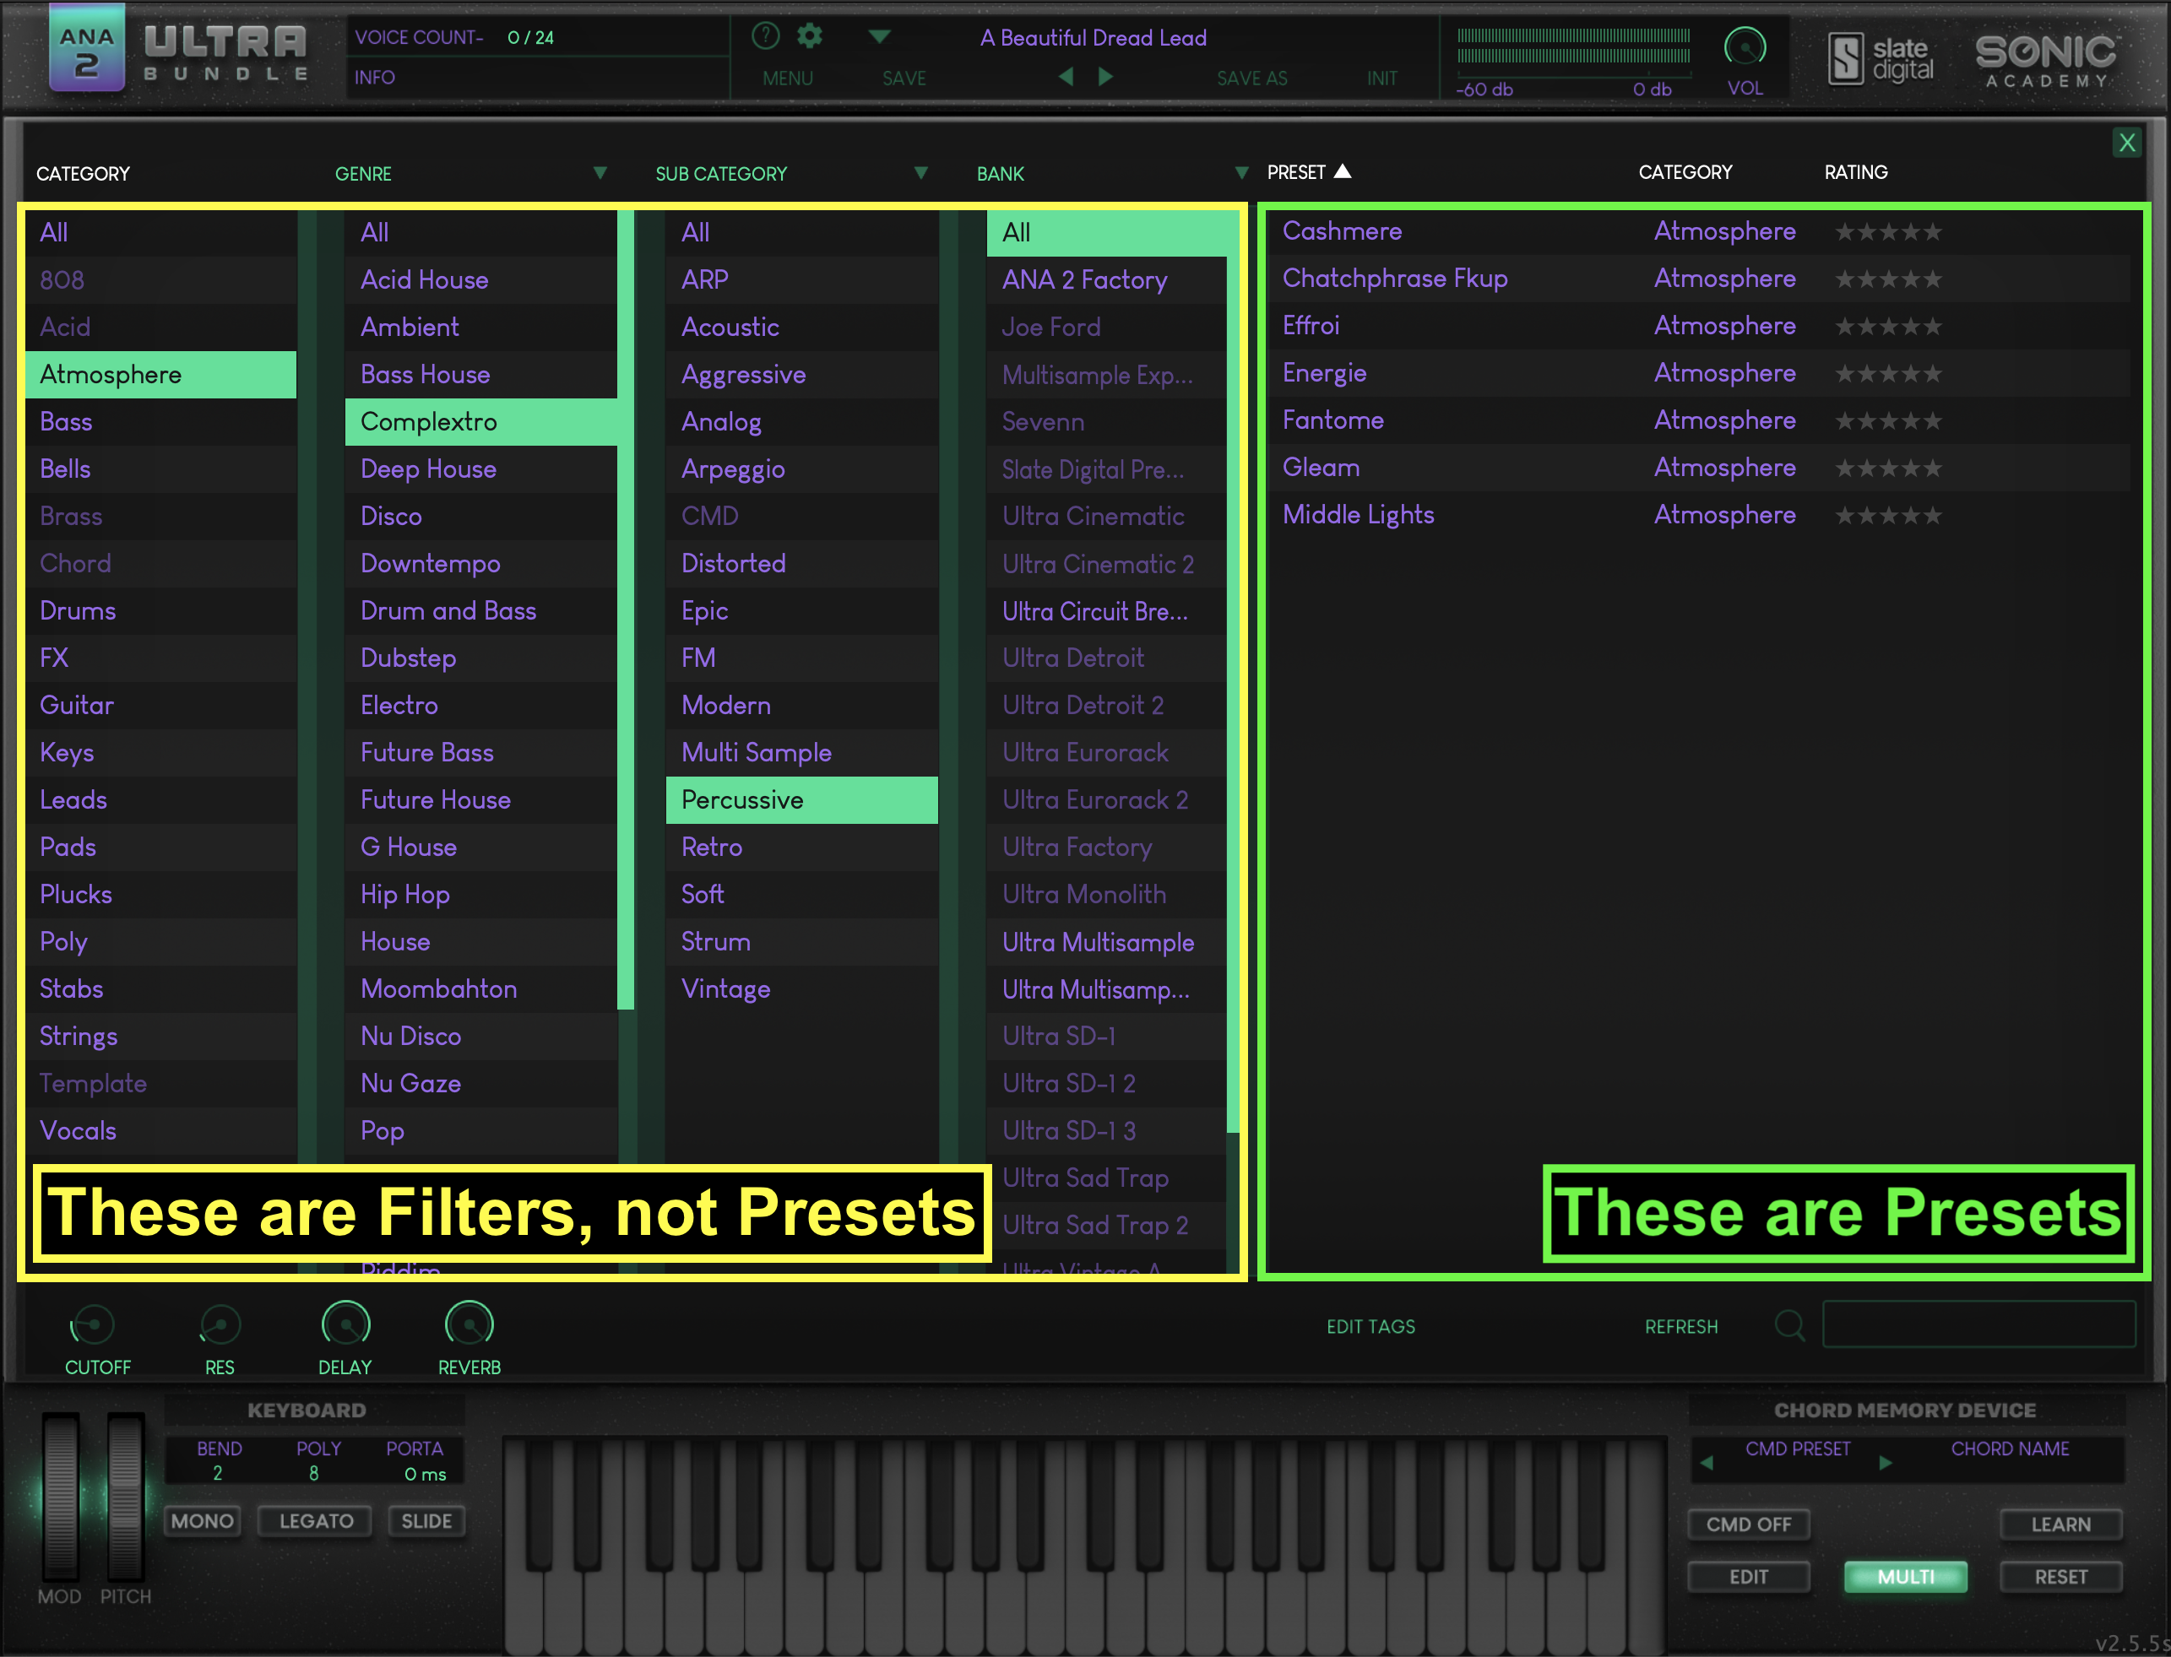
Task: Click the Sonic Academy logo
Action: click(2046, 61)
